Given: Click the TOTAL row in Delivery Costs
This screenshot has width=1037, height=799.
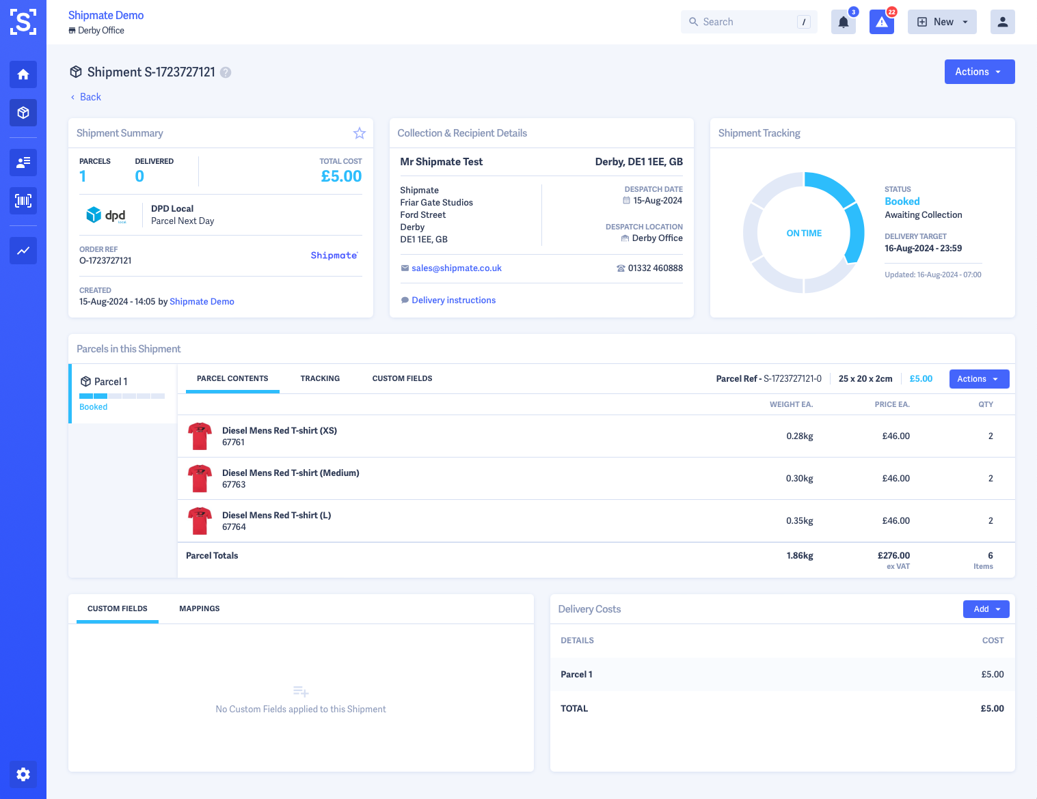Looking at the screenshot, I should tap(782, 709).
